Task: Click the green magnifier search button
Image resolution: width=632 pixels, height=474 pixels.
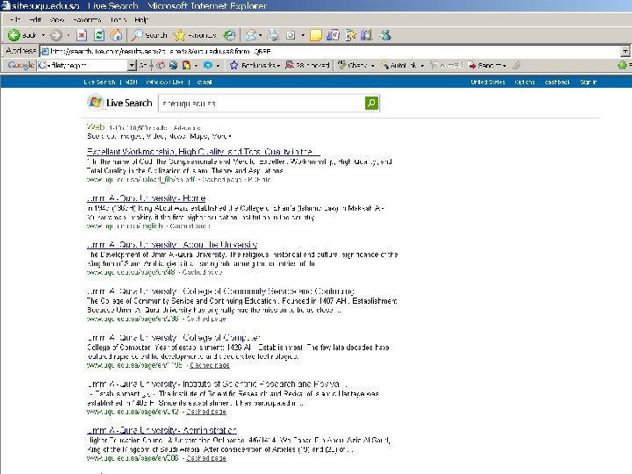Action: coord(371,104)
